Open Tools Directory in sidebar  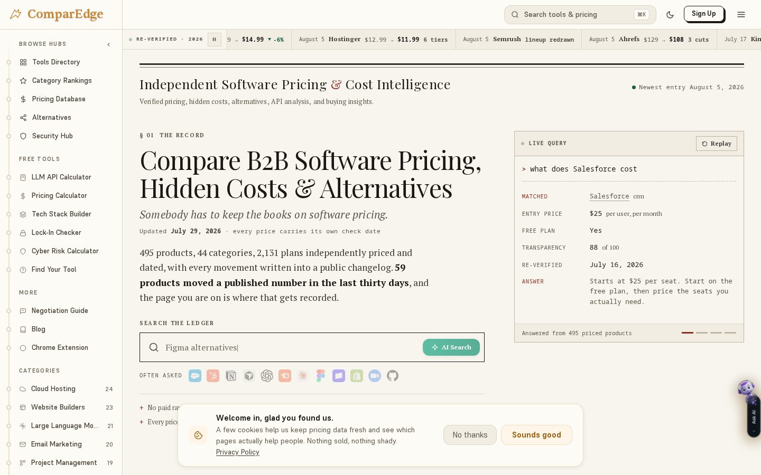56,62
